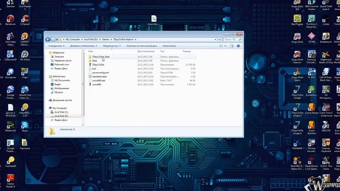Image resolution: width=340 pixels, height=191 pixels.
Task: Sort by the Дата изменения column header
Action: coord(146,51)
